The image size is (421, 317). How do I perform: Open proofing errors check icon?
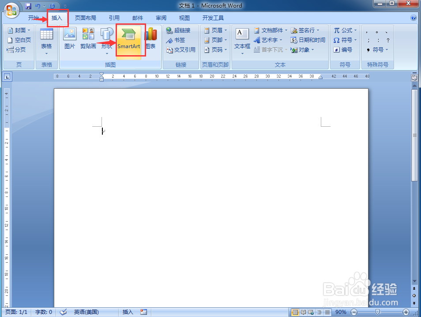pos(64,312)
